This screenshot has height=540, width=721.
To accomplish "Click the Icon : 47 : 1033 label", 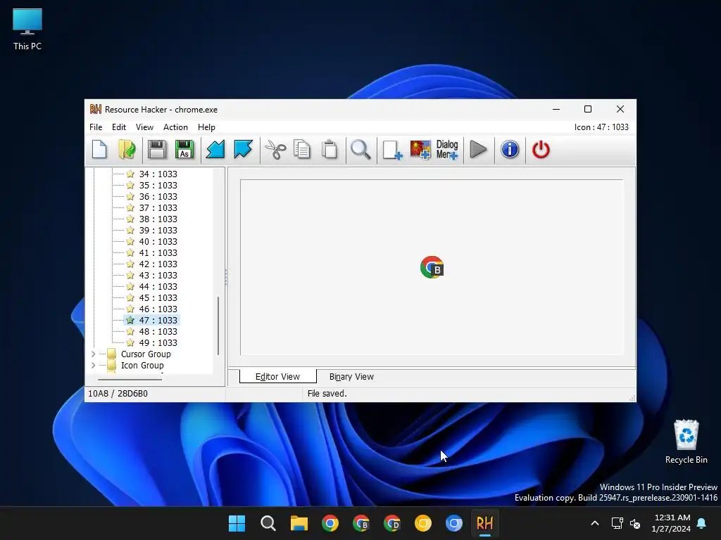I will pos(601,127).
